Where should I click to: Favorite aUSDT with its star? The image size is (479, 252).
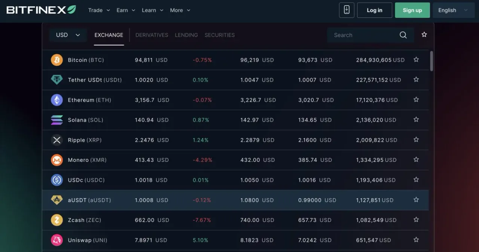pos(416,200)
